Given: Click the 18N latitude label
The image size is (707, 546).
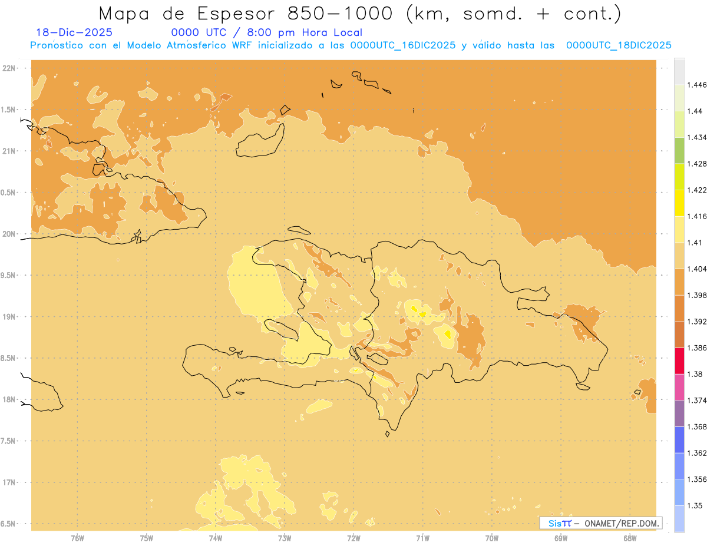Looking at the screenshot, I should tap(10, 400).
